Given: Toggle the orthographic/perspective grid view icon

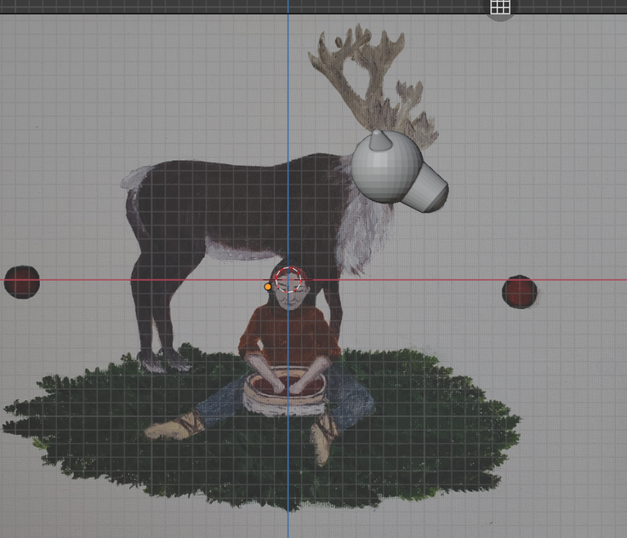Looking at the screenshot, I should click(500, 7).
